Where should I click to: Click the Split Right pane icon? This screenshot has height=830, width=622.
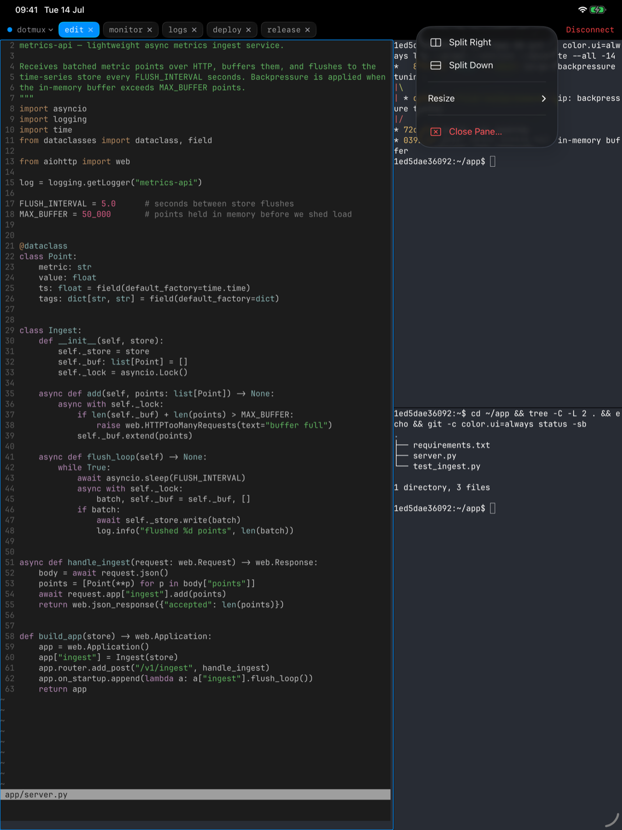click(436, 42)
